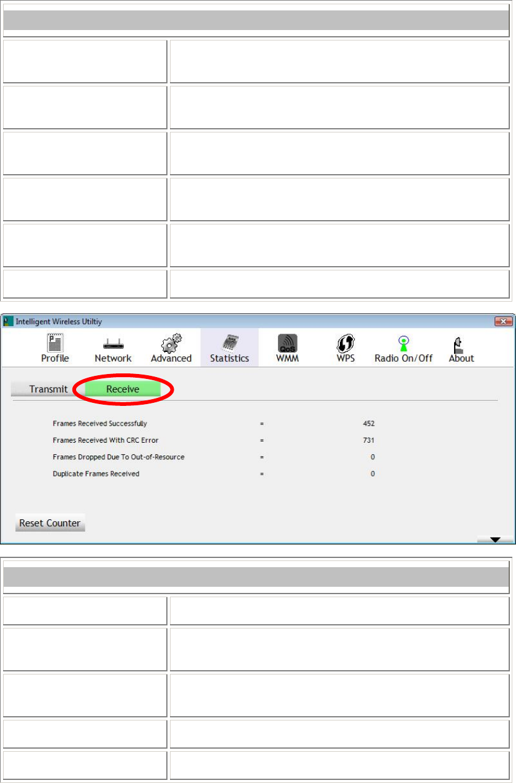Select Frames Received Successfully label
Image resolution: width=516 pixels, height=783 pixels.
tap(100, 424)
